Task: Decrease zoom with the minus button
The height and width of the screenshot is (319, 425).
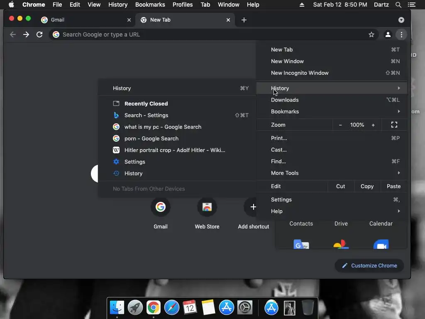Action: [340, 125]
